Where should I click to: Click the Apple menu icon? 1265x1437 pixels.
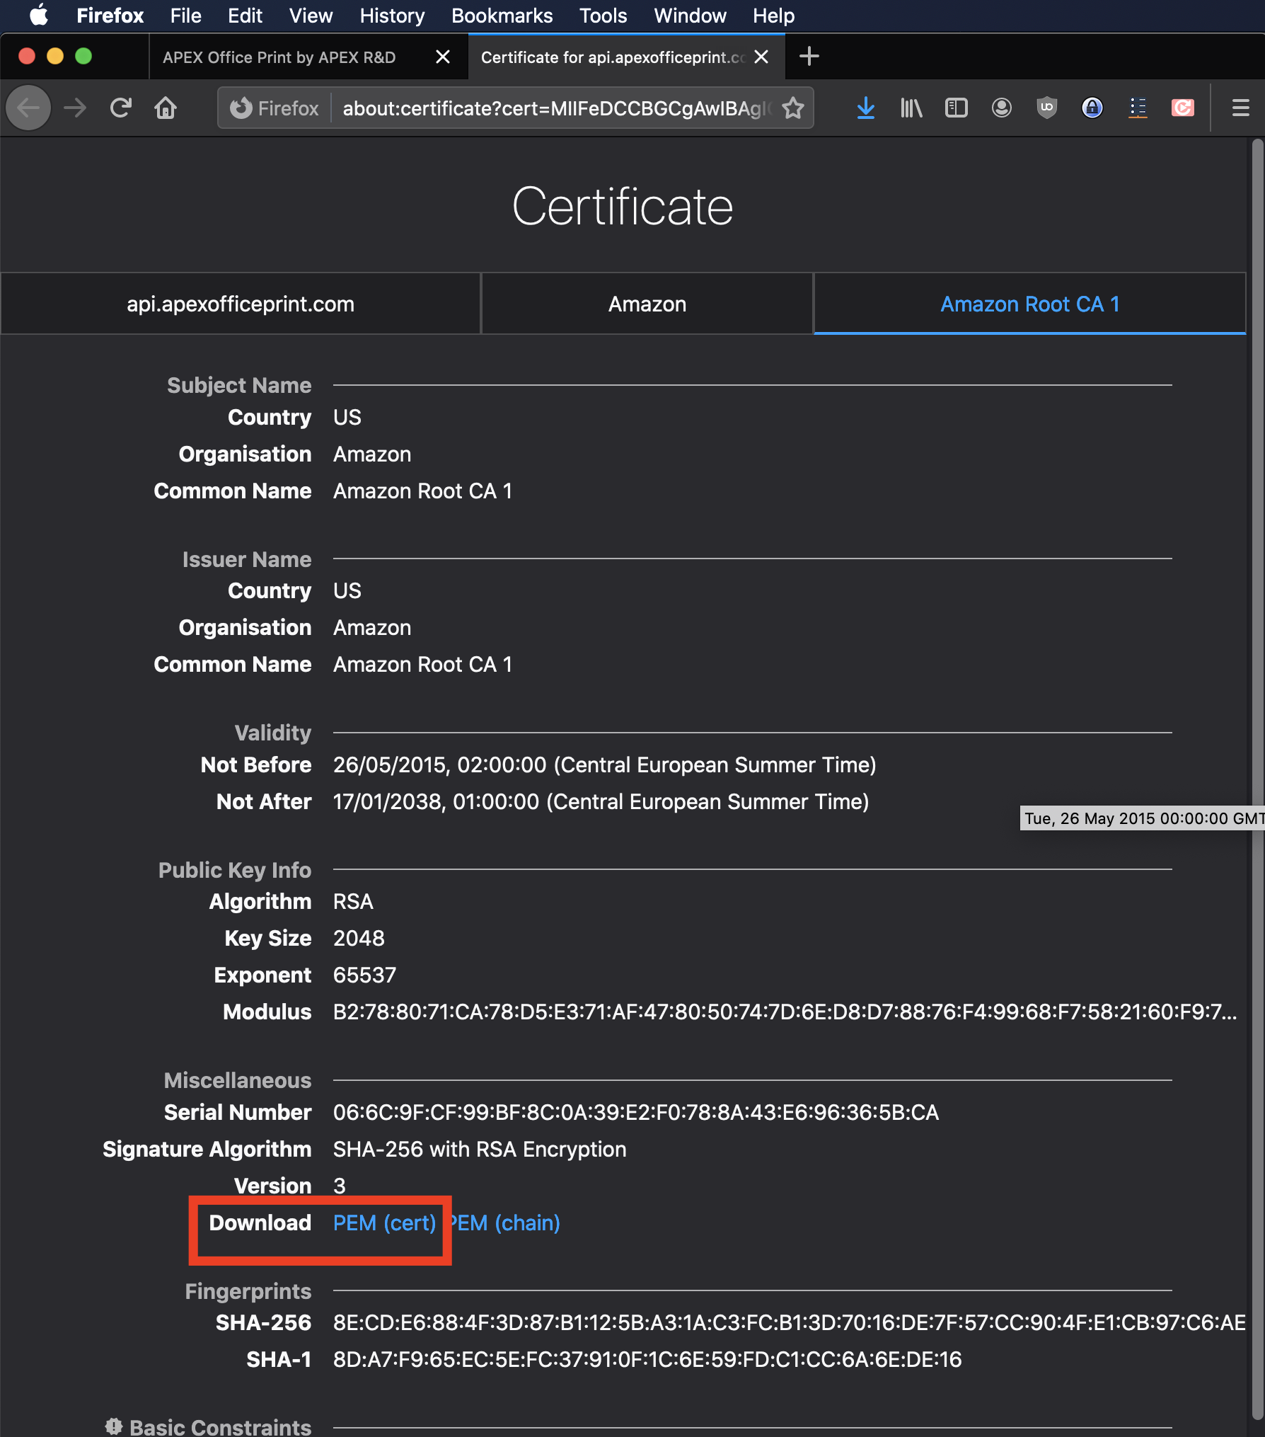(x=39, y=15)
